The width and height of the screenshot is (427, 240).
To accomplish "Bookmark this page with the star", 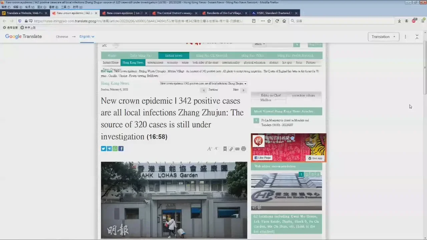I will pyautogui.click(x=269, y=21).
